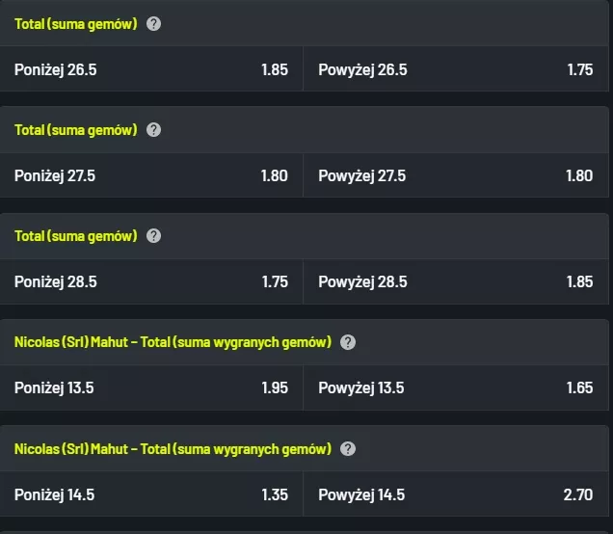The width and height of the screenshot is (613, 534).
Task: Bet on Poniżej 14.5 at odds 1.35
Action: coord(151,494)
